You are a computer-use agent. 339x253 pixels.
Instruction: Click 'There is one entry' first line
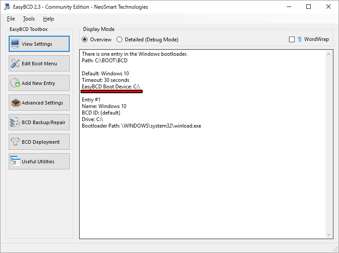tap(135, 54)
